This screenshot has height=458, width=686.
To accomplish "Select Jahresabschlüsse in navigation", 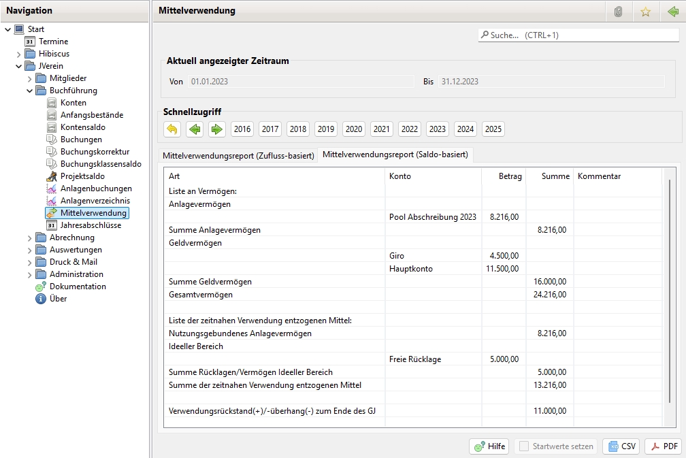I will pyautogui.click(x=91, y=225).
